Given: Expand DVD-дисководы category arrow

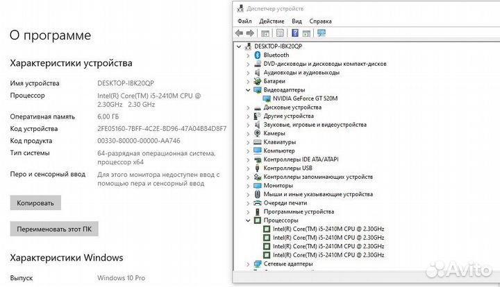Looking at the screenshot, I should 248,64.
